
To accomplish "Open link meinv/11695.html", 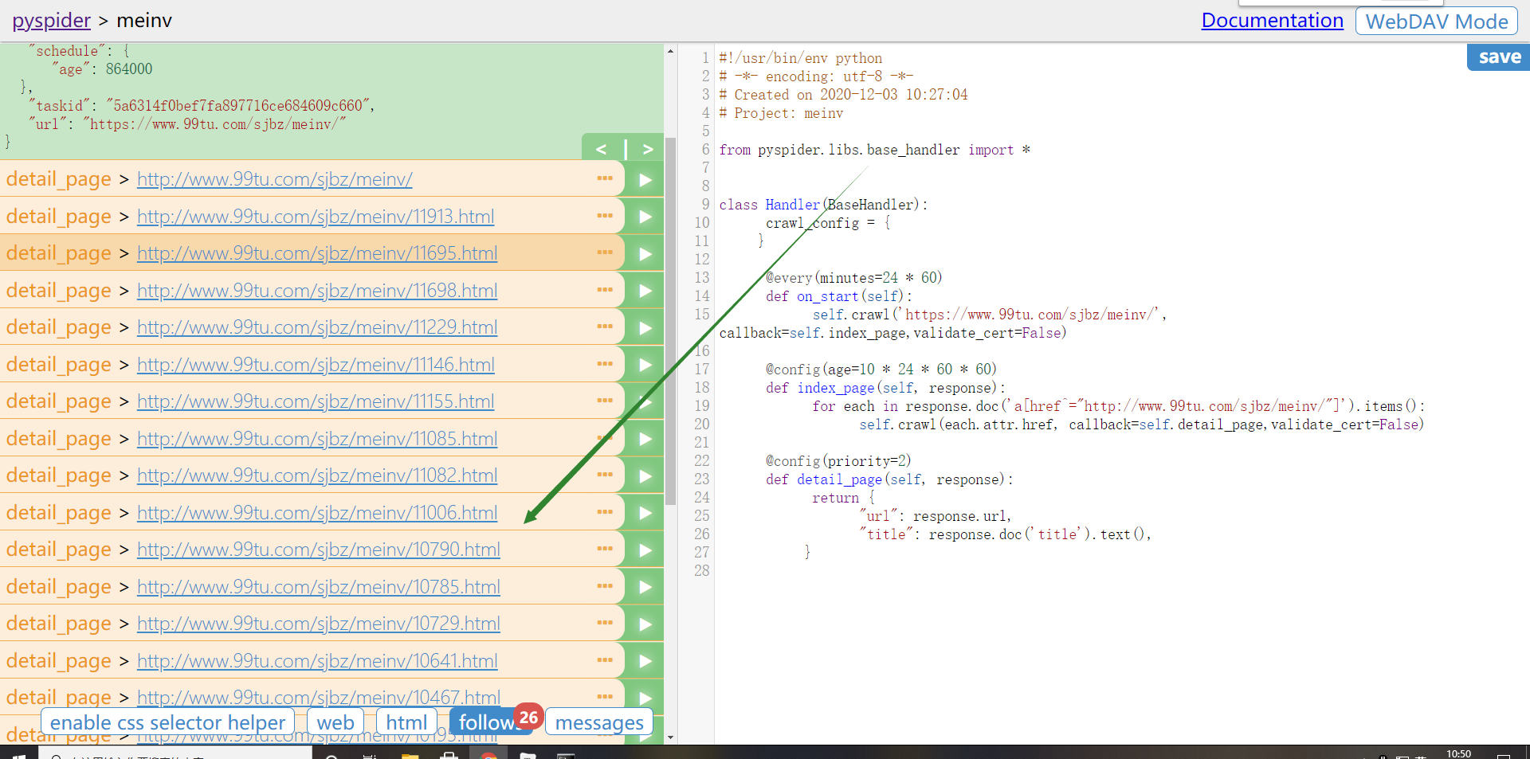I will click(x=317, y=253).
